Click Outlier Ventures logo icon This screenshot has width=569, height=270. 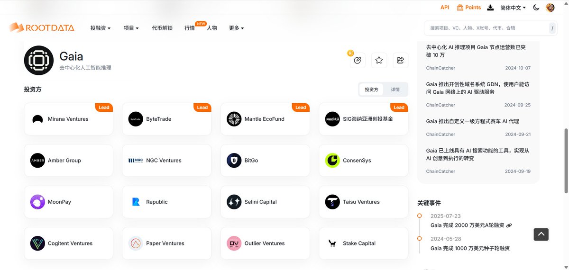click(x=234, y=243)
